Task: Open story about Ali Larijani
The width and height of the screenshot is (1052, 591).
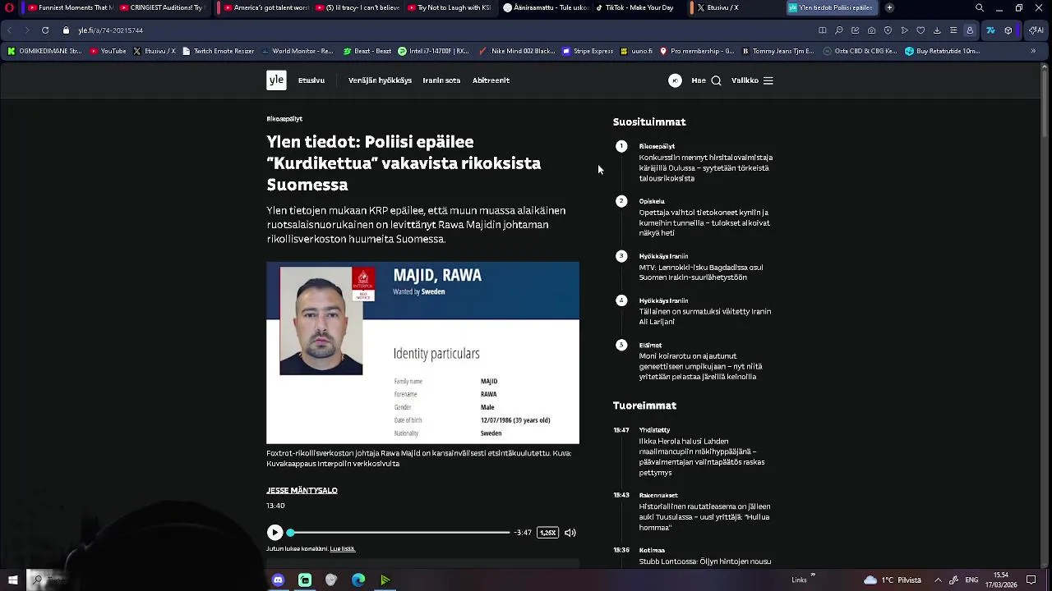Action: [x=704, y=317]
